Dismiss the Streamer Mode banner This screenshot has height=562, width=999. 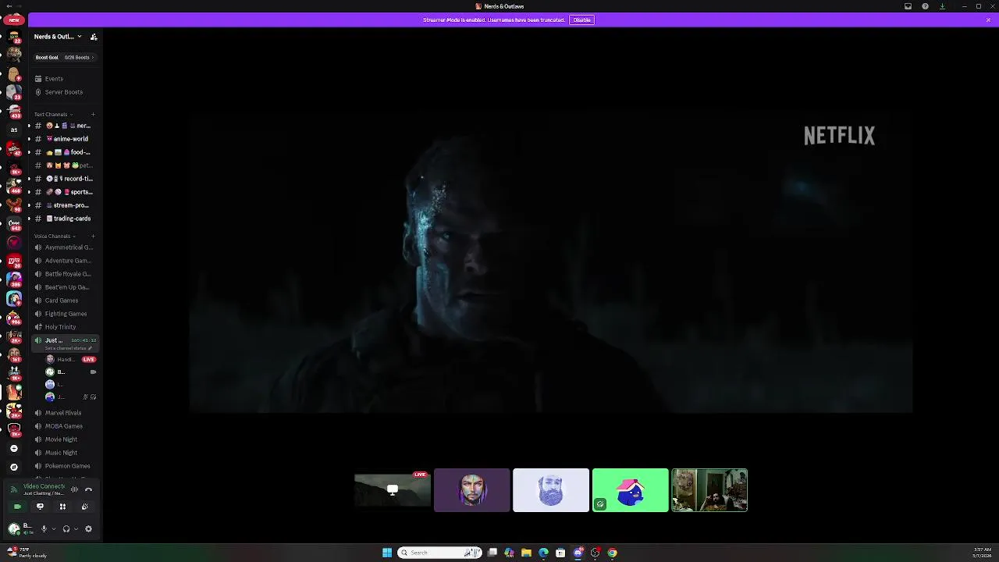(988, 20)
